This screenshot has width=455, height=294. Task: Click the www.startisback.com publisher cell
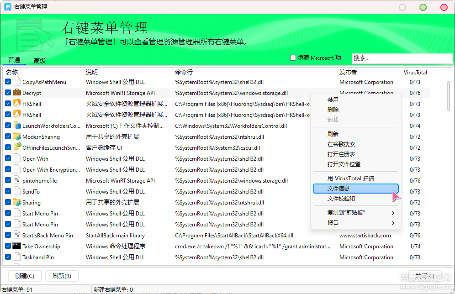[365, 236]
